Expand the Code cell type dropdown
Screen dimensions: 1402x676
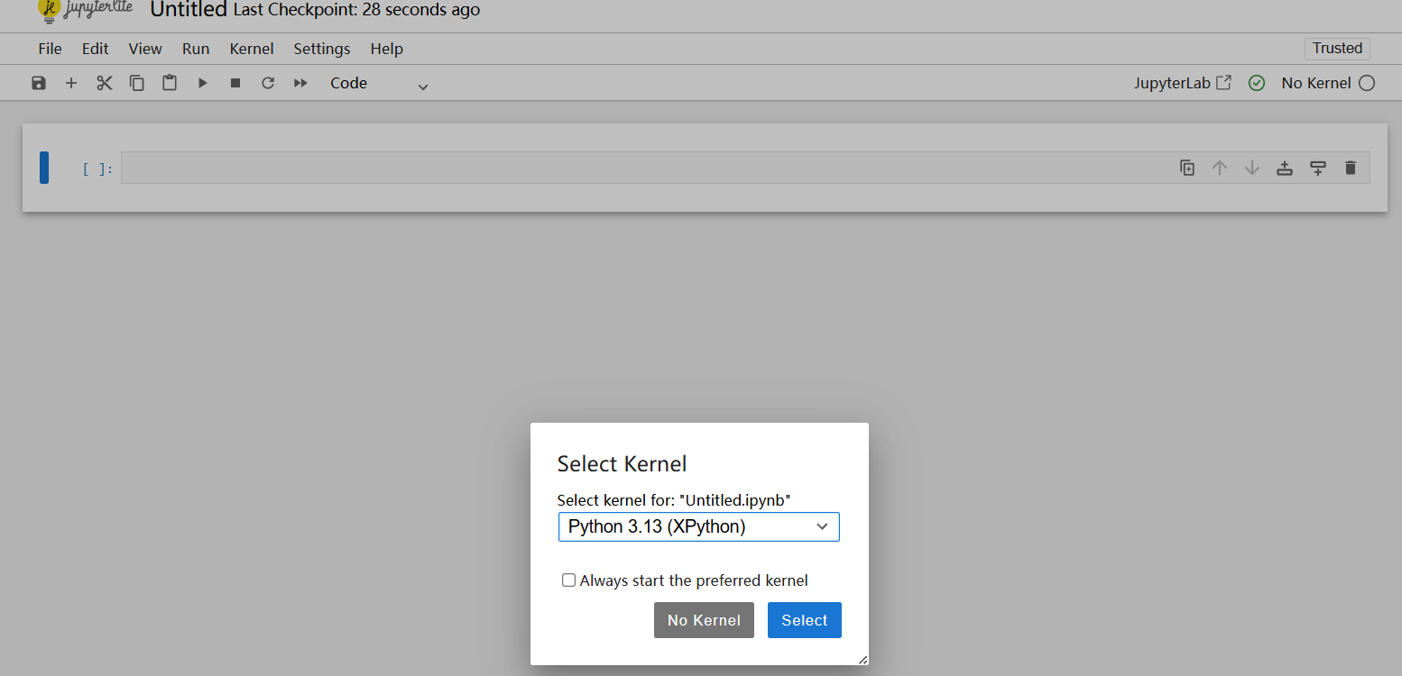coord(379,83)
